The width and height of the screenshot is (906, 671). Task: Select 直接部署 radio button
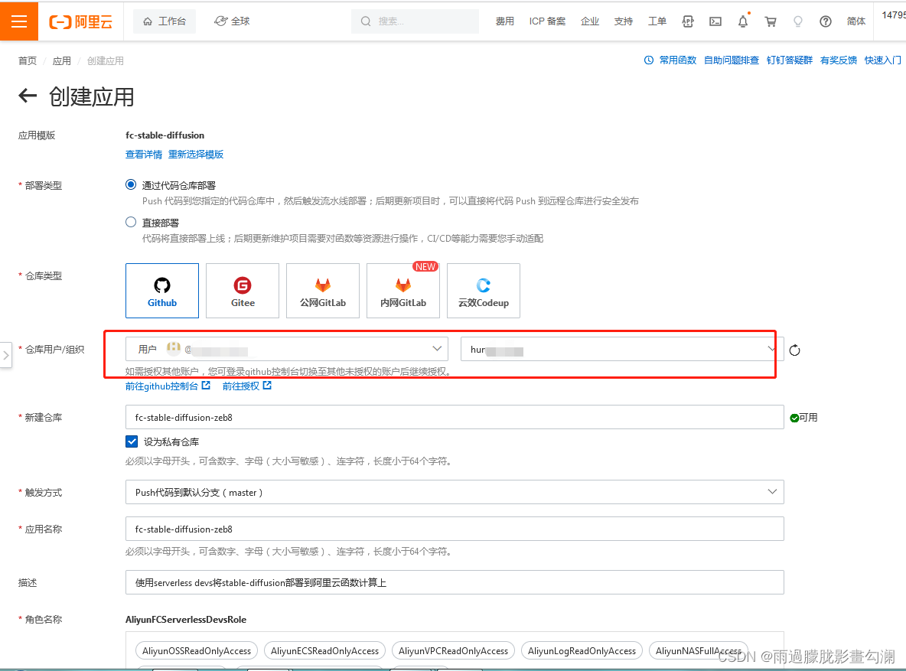[131, 222]
